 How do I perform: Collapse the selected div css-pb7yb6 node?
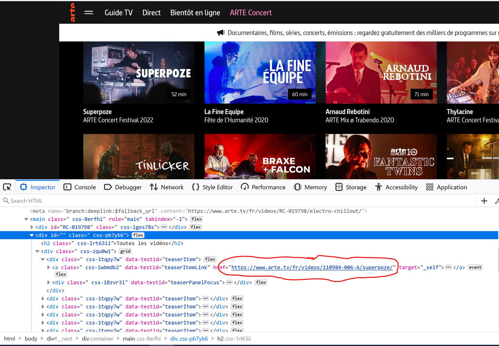(x=32, y=235)
